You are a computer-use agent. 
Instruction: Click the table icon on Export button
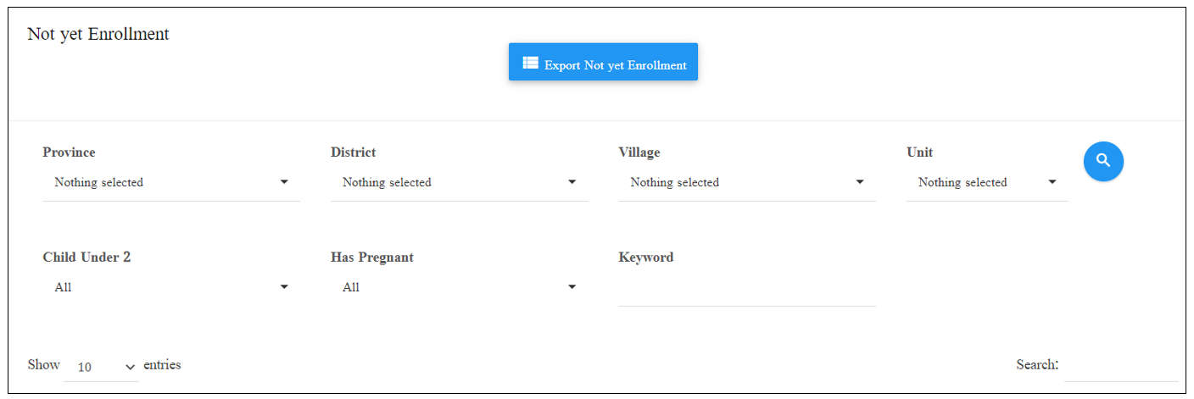tap(530, 63)
